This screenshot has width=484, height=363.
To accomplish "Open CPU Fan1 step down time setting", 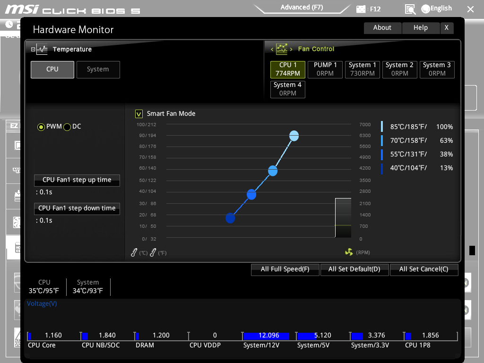I will tap(77, 208).
